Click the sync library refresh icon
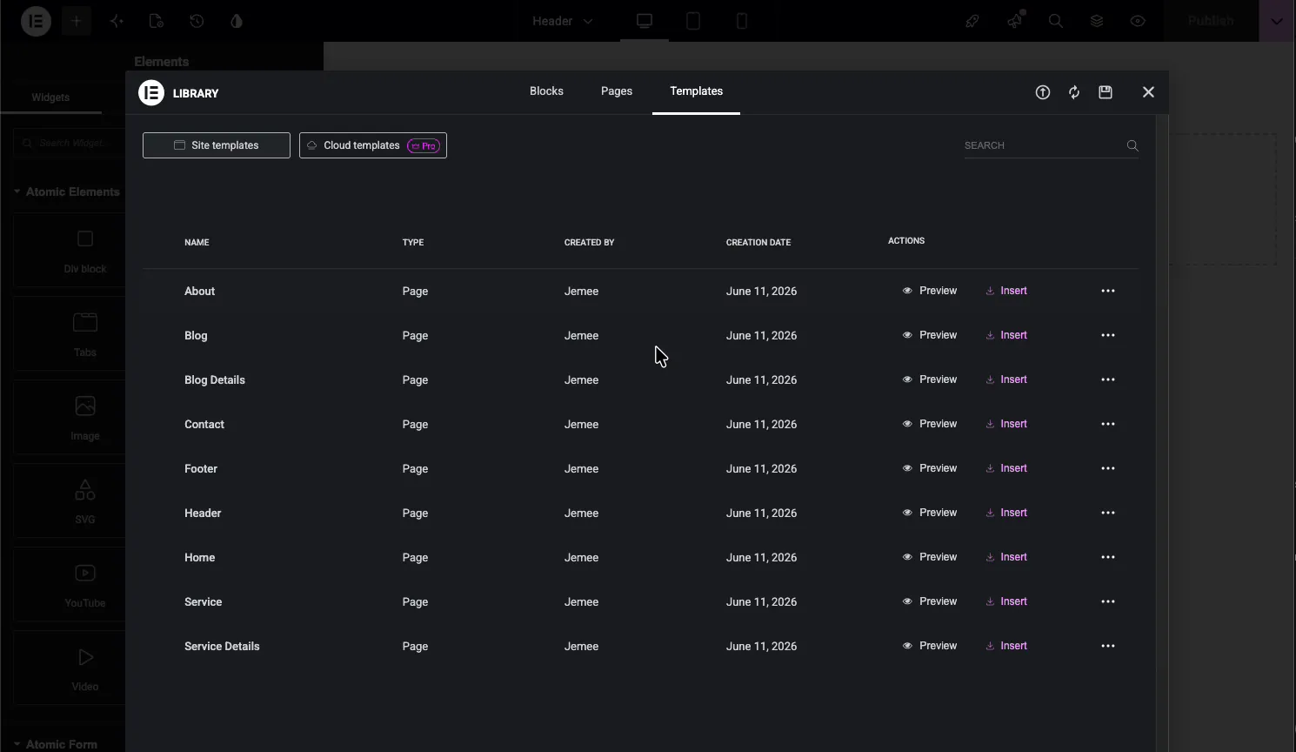The width and height of the screenshot is (1296, 752). (x=1074, y=92)
